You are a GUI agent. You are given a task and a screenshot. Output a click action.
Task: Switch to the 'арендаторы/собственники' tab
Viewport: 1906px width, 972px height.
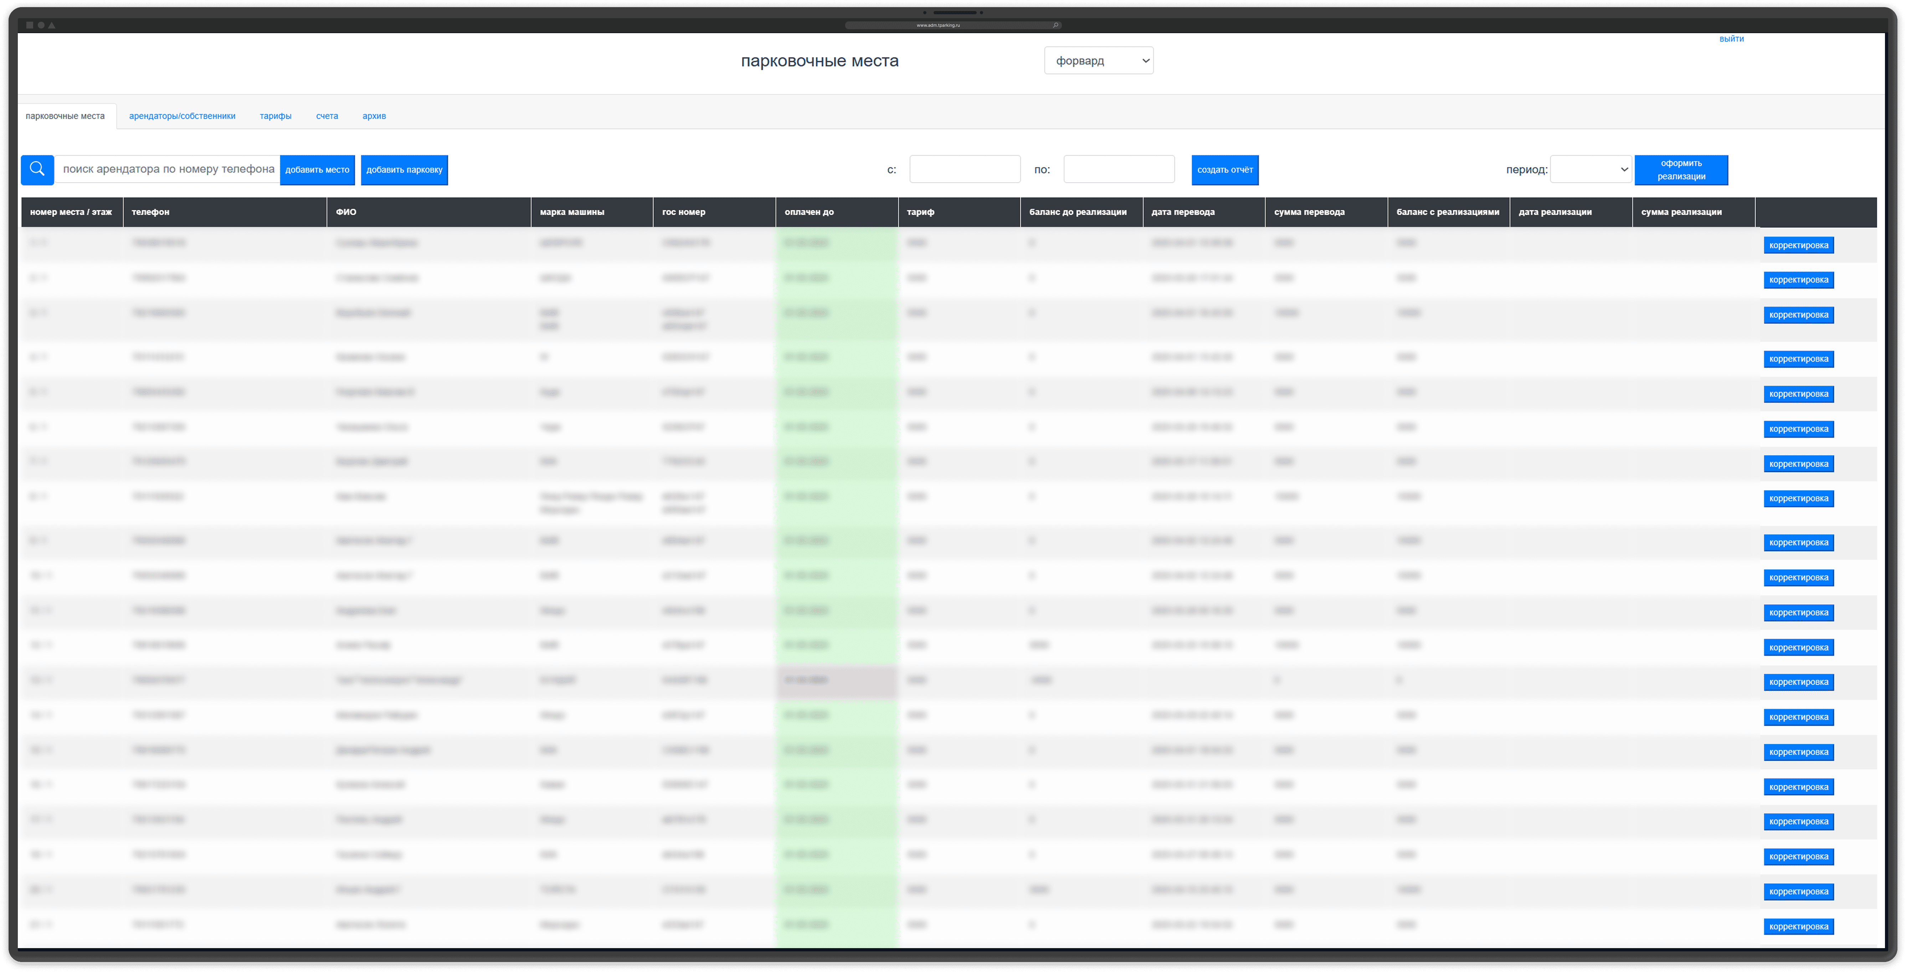tap(182, 116)
